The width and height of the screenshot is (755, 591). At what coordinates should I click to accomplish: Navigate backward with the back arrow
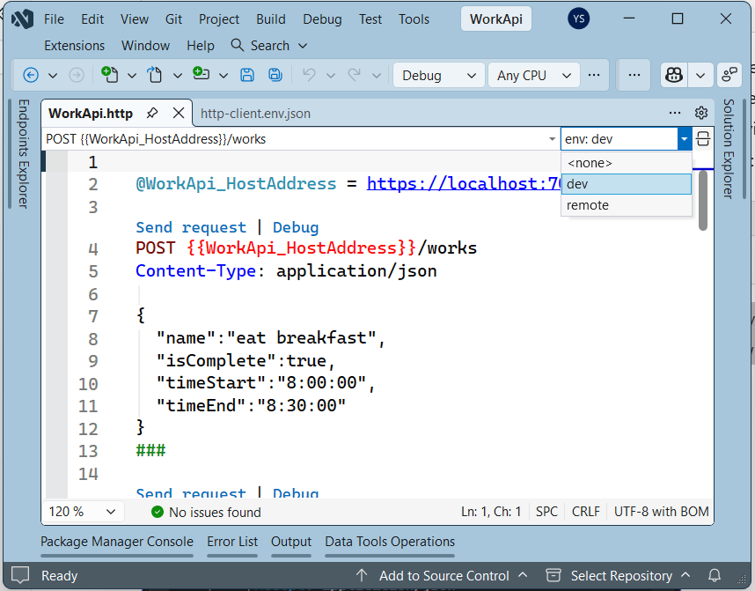click(31, 75)
